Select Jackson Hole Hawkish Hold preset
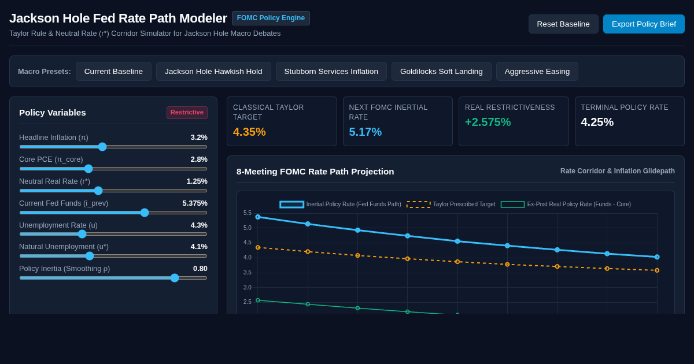The height and width of the screenshot is (364, 694). 213,72
